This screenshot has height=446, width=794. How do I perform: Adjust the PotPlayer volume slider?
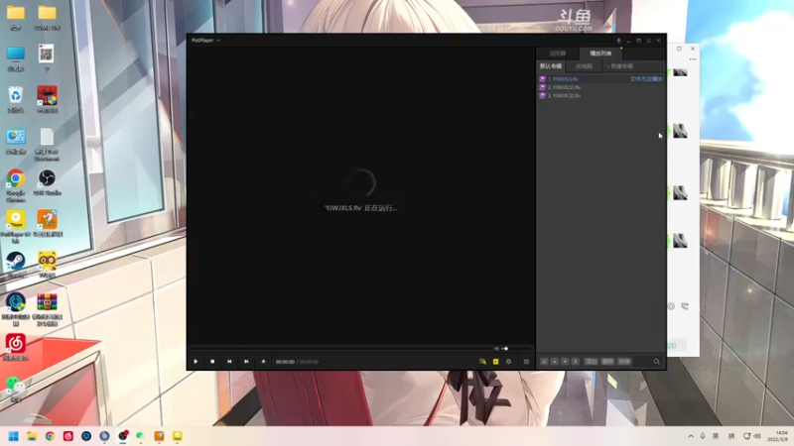(x=515, y=349)
